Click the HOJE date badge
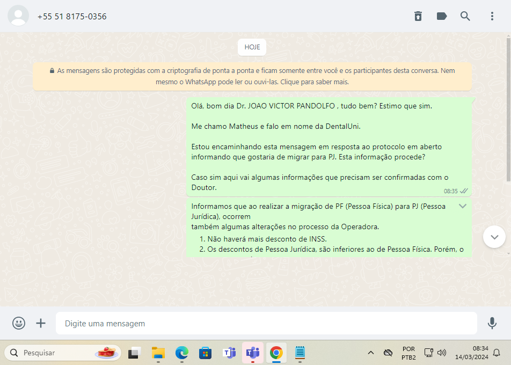511x365 pixels. pos(252,47)
